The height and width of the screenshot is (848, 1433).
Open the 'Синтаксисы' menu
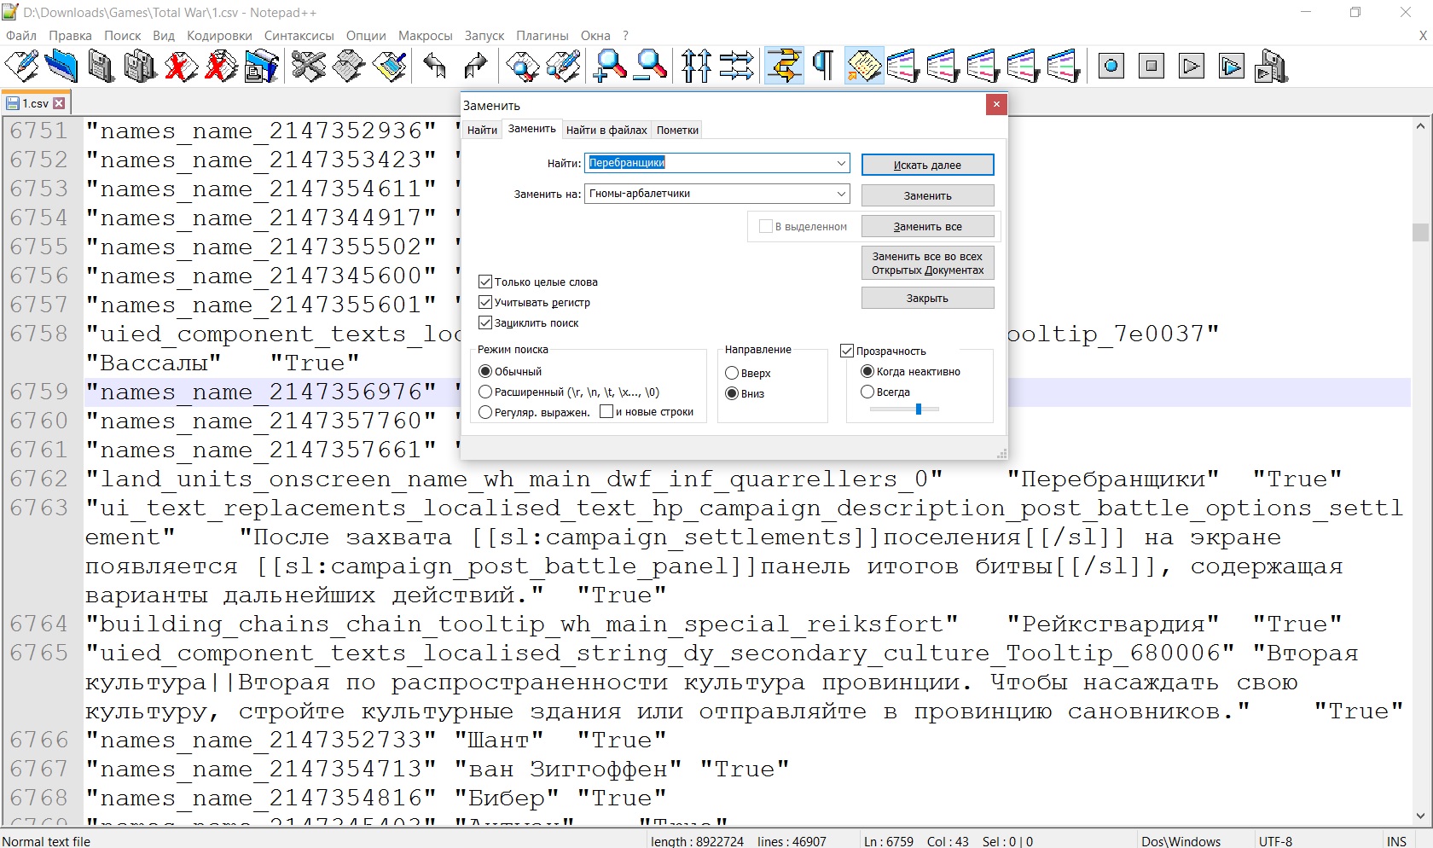coord(299,36)
